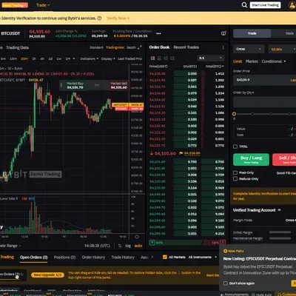Select the second order book layout icon
Viewport: 296px width, 296px height.
point(159,58)
